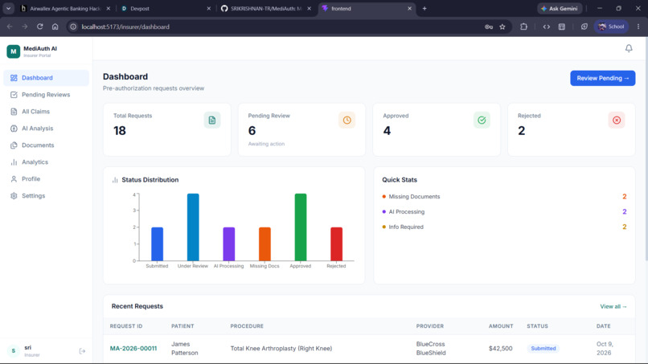The height and width of the screenshot is (364, 648).
Task: Click the logout icon beside sri
Action: [82, 351]
